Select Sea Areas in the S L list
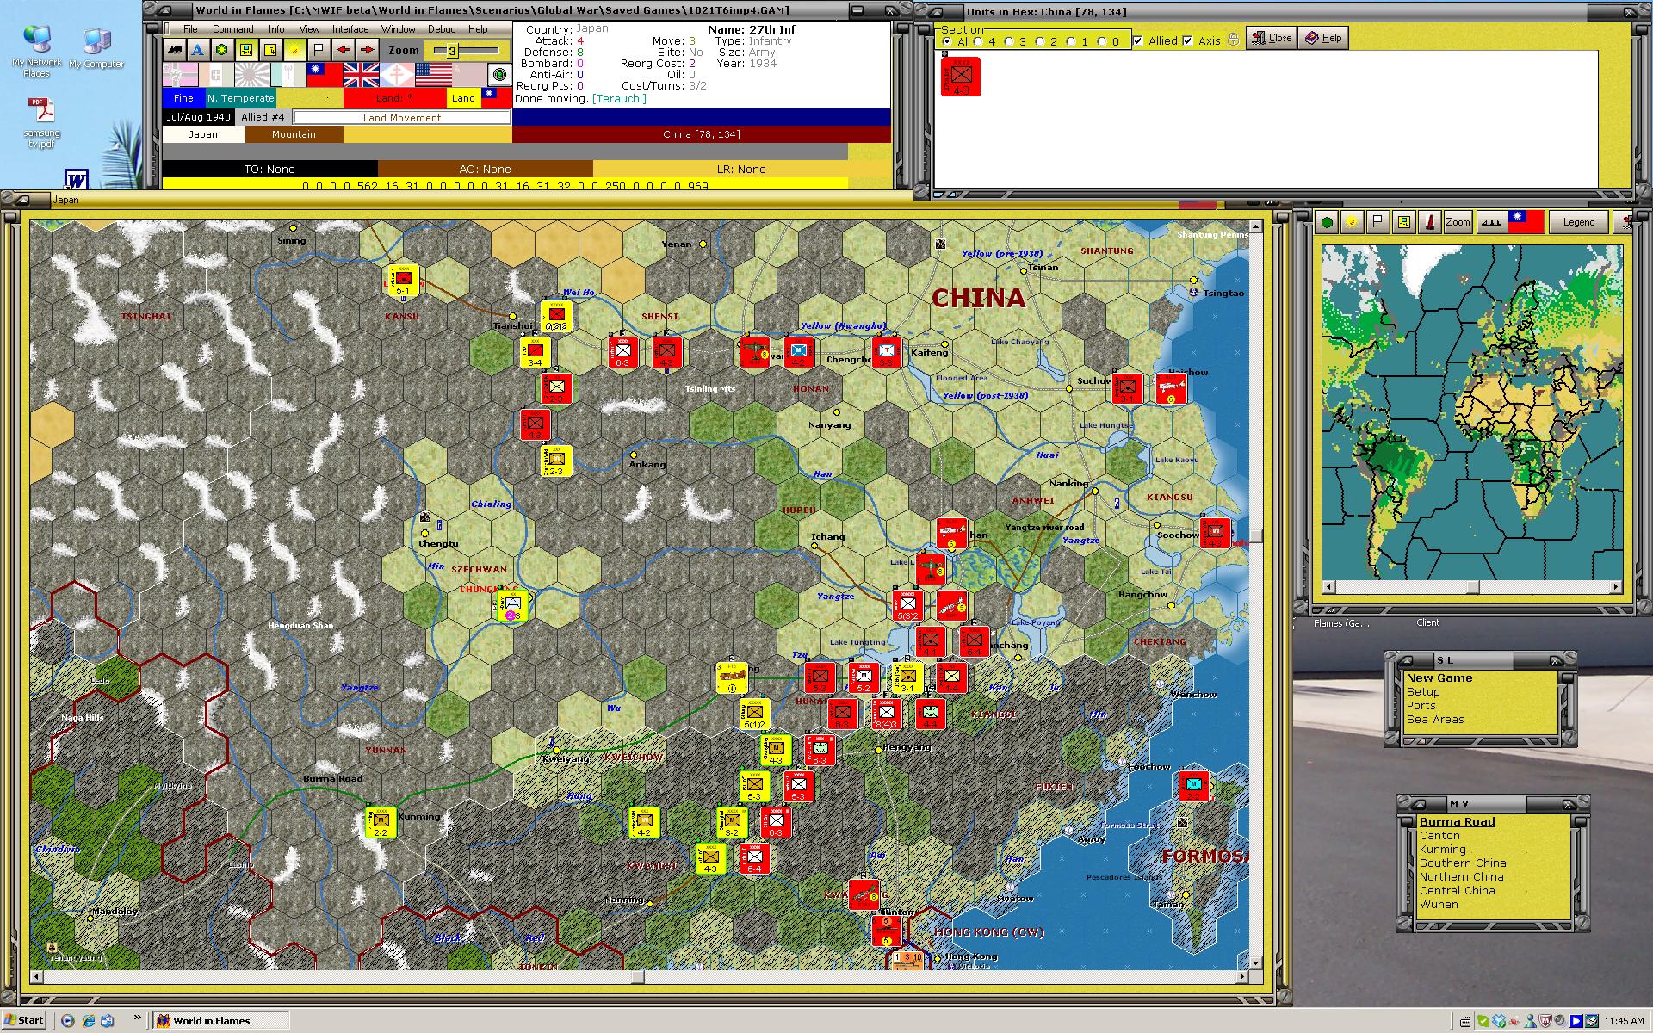Viewport: 1653px width, 1033px height. pyautogui.click(x=1435, y=719)
